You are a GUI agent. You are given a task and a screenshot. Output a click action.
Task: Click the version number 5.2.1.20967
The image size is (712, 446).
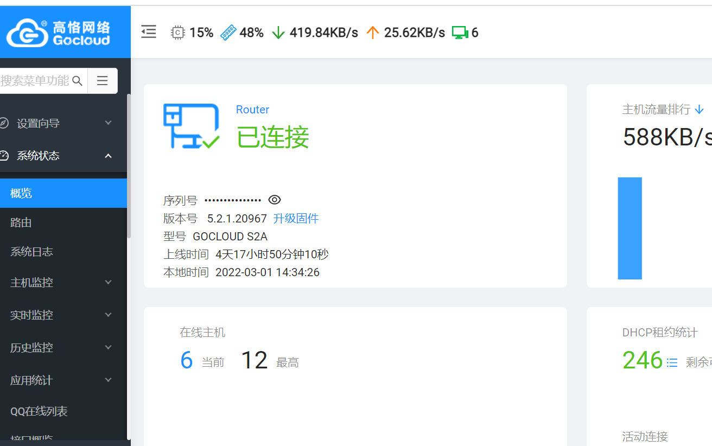tap(237, 219)
